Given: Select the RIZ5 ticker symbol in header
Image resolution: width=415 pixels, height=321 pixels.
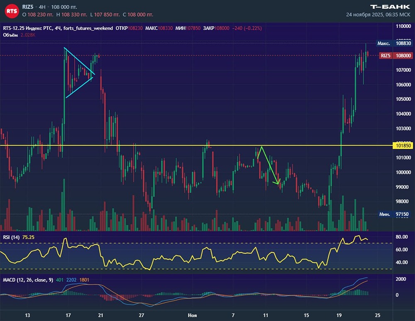Looking at the screenshot, I should coord(28,7).
